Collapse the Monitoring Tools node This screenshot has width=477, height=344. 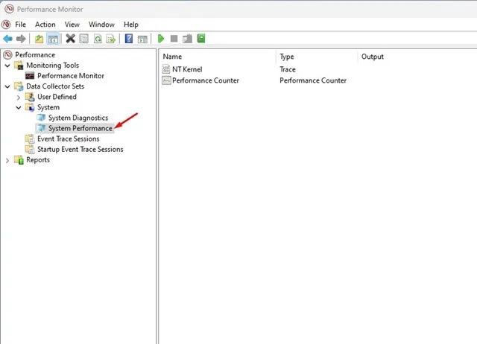coord(7,66)
